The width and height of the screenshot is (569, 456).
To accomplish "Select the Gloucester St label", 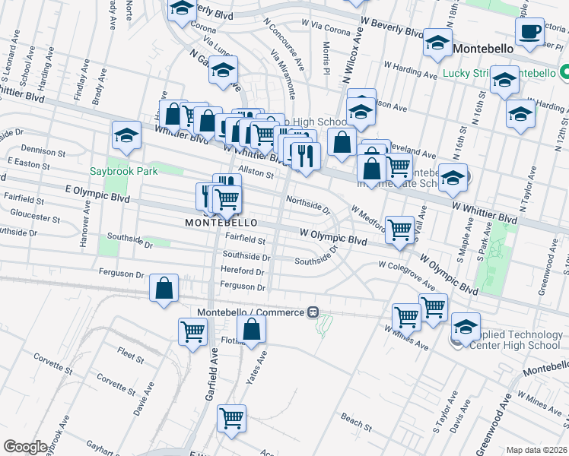I will tap(35, 216).
